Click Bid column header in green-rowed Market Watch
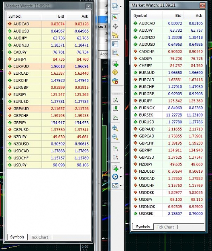This screenshot has height=251, width=212. click(173, 16)
